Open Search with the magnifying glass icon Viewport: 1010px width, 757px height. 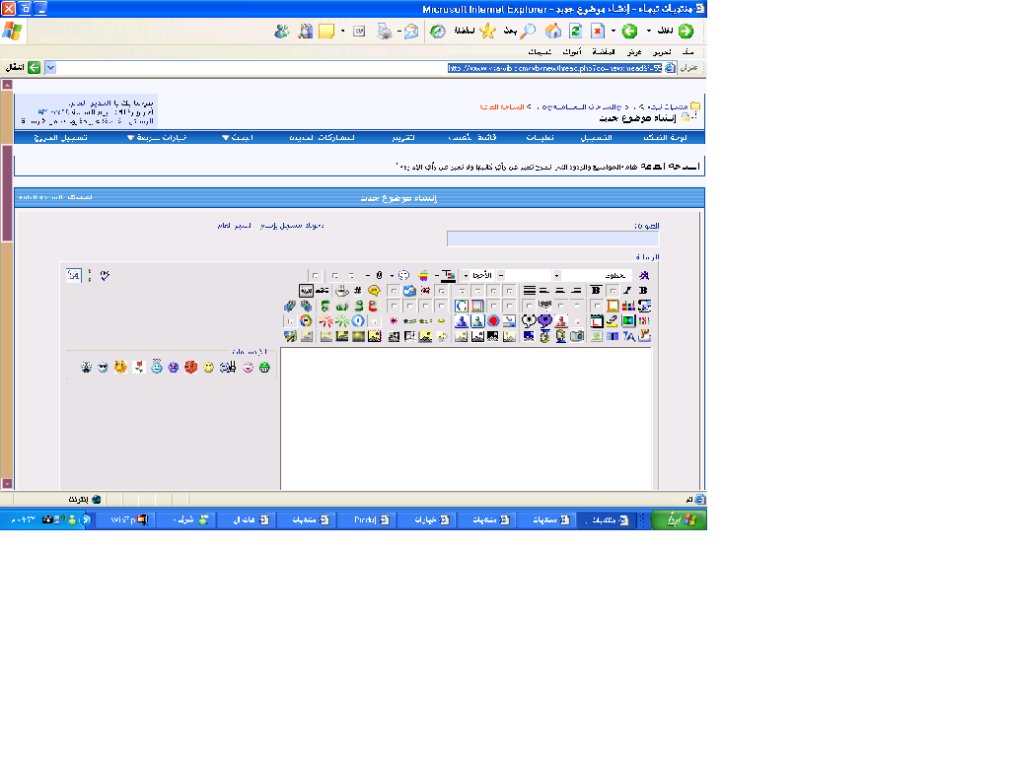click(529, 31)
